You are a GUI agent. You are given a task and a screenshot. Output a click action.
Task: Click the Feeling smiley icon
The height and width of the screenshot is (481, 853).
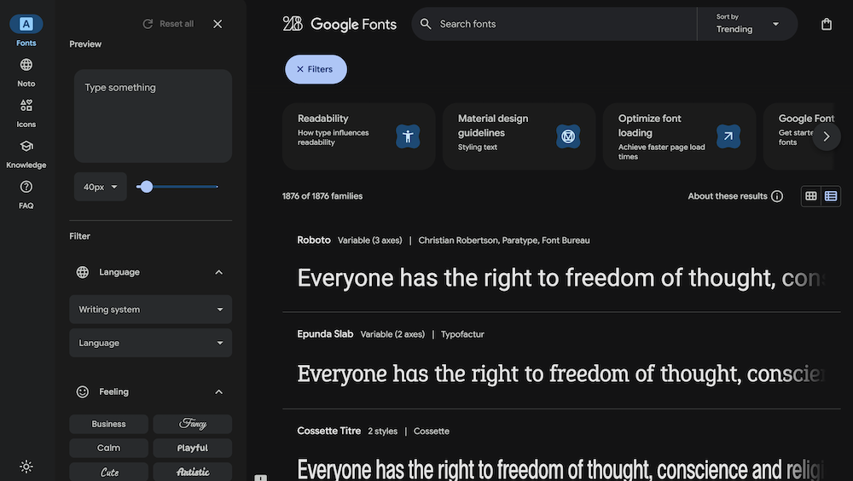coord(83,391)
